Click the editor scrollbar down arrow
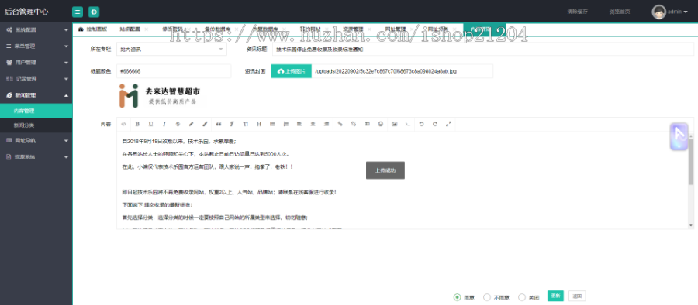This screenshot has height=305, width=698. 691,226
